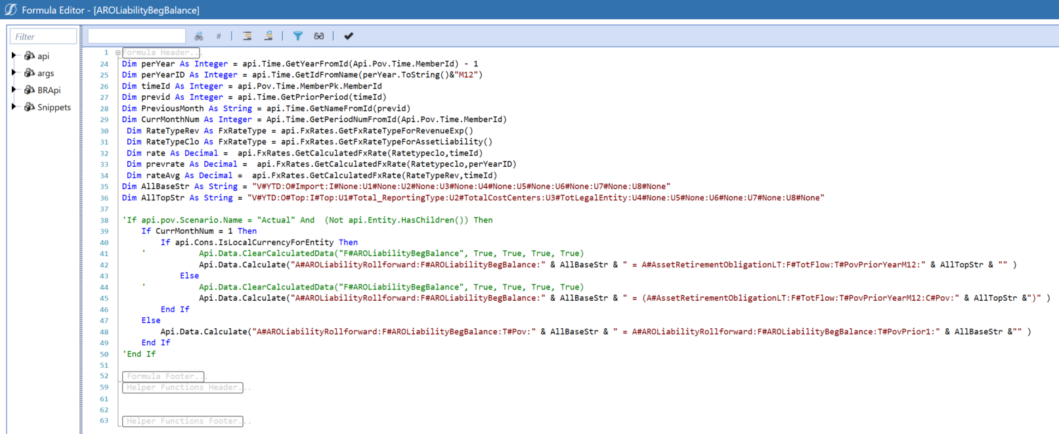Open the collapsed Formula Footer region

click(x=163, y=376)
